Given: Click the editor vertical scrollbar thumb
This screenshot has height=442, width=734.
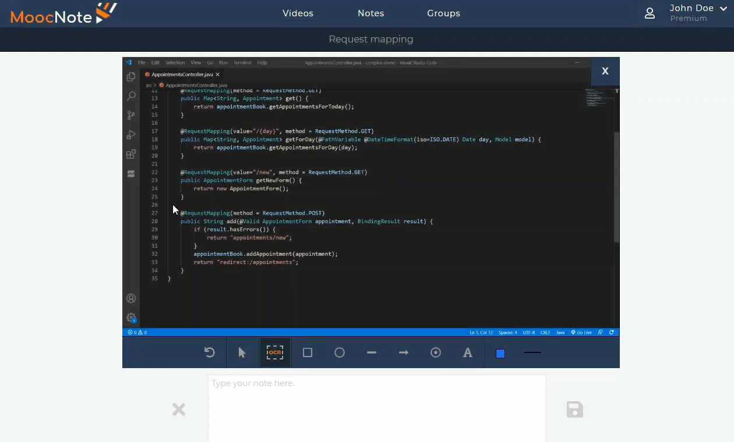Looking at the screenshot, I should point(617,187).
